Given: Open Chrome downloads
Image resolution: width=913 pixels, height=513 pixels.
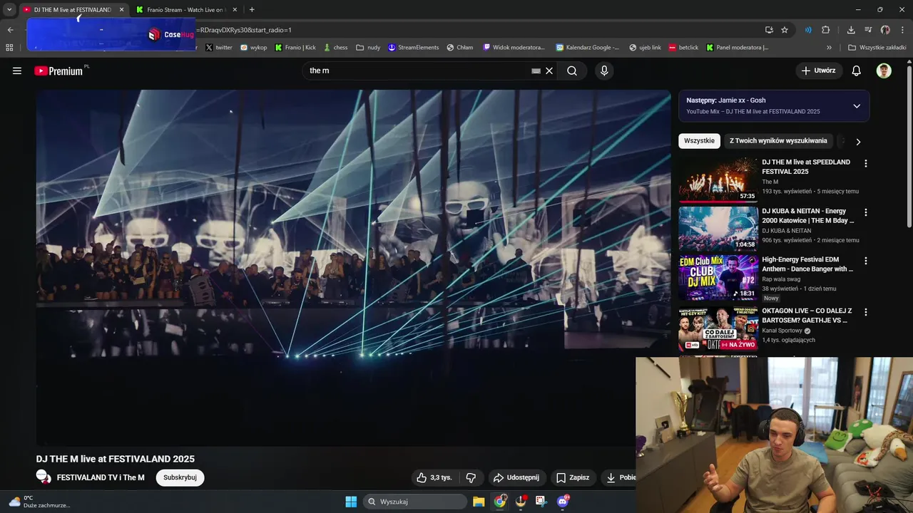Looking at the screenshot, I should click(851, 30).
